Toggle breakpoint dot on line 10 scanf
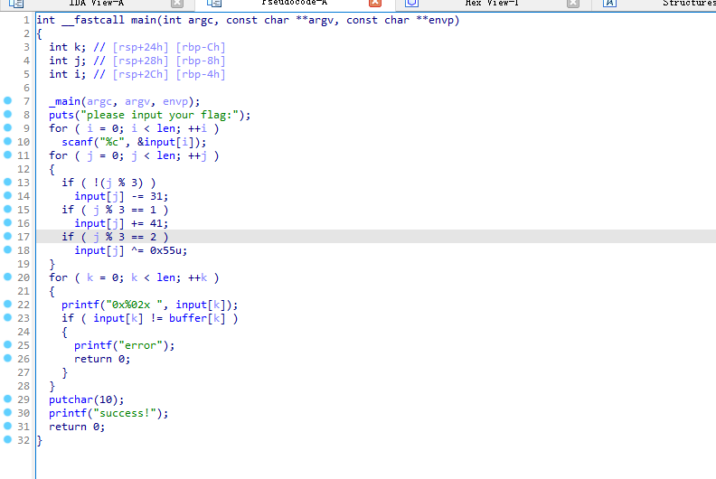The width and height of the screenshot is (716, 479). coord(7,142)
